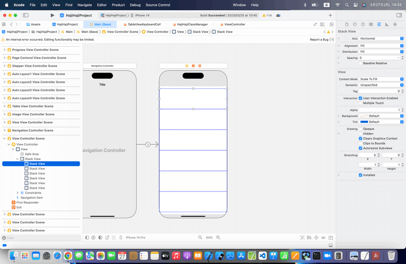The height and width of the screenshot is (264, 406).
Task: Open the Source Control menu
Action: point(158,5)
